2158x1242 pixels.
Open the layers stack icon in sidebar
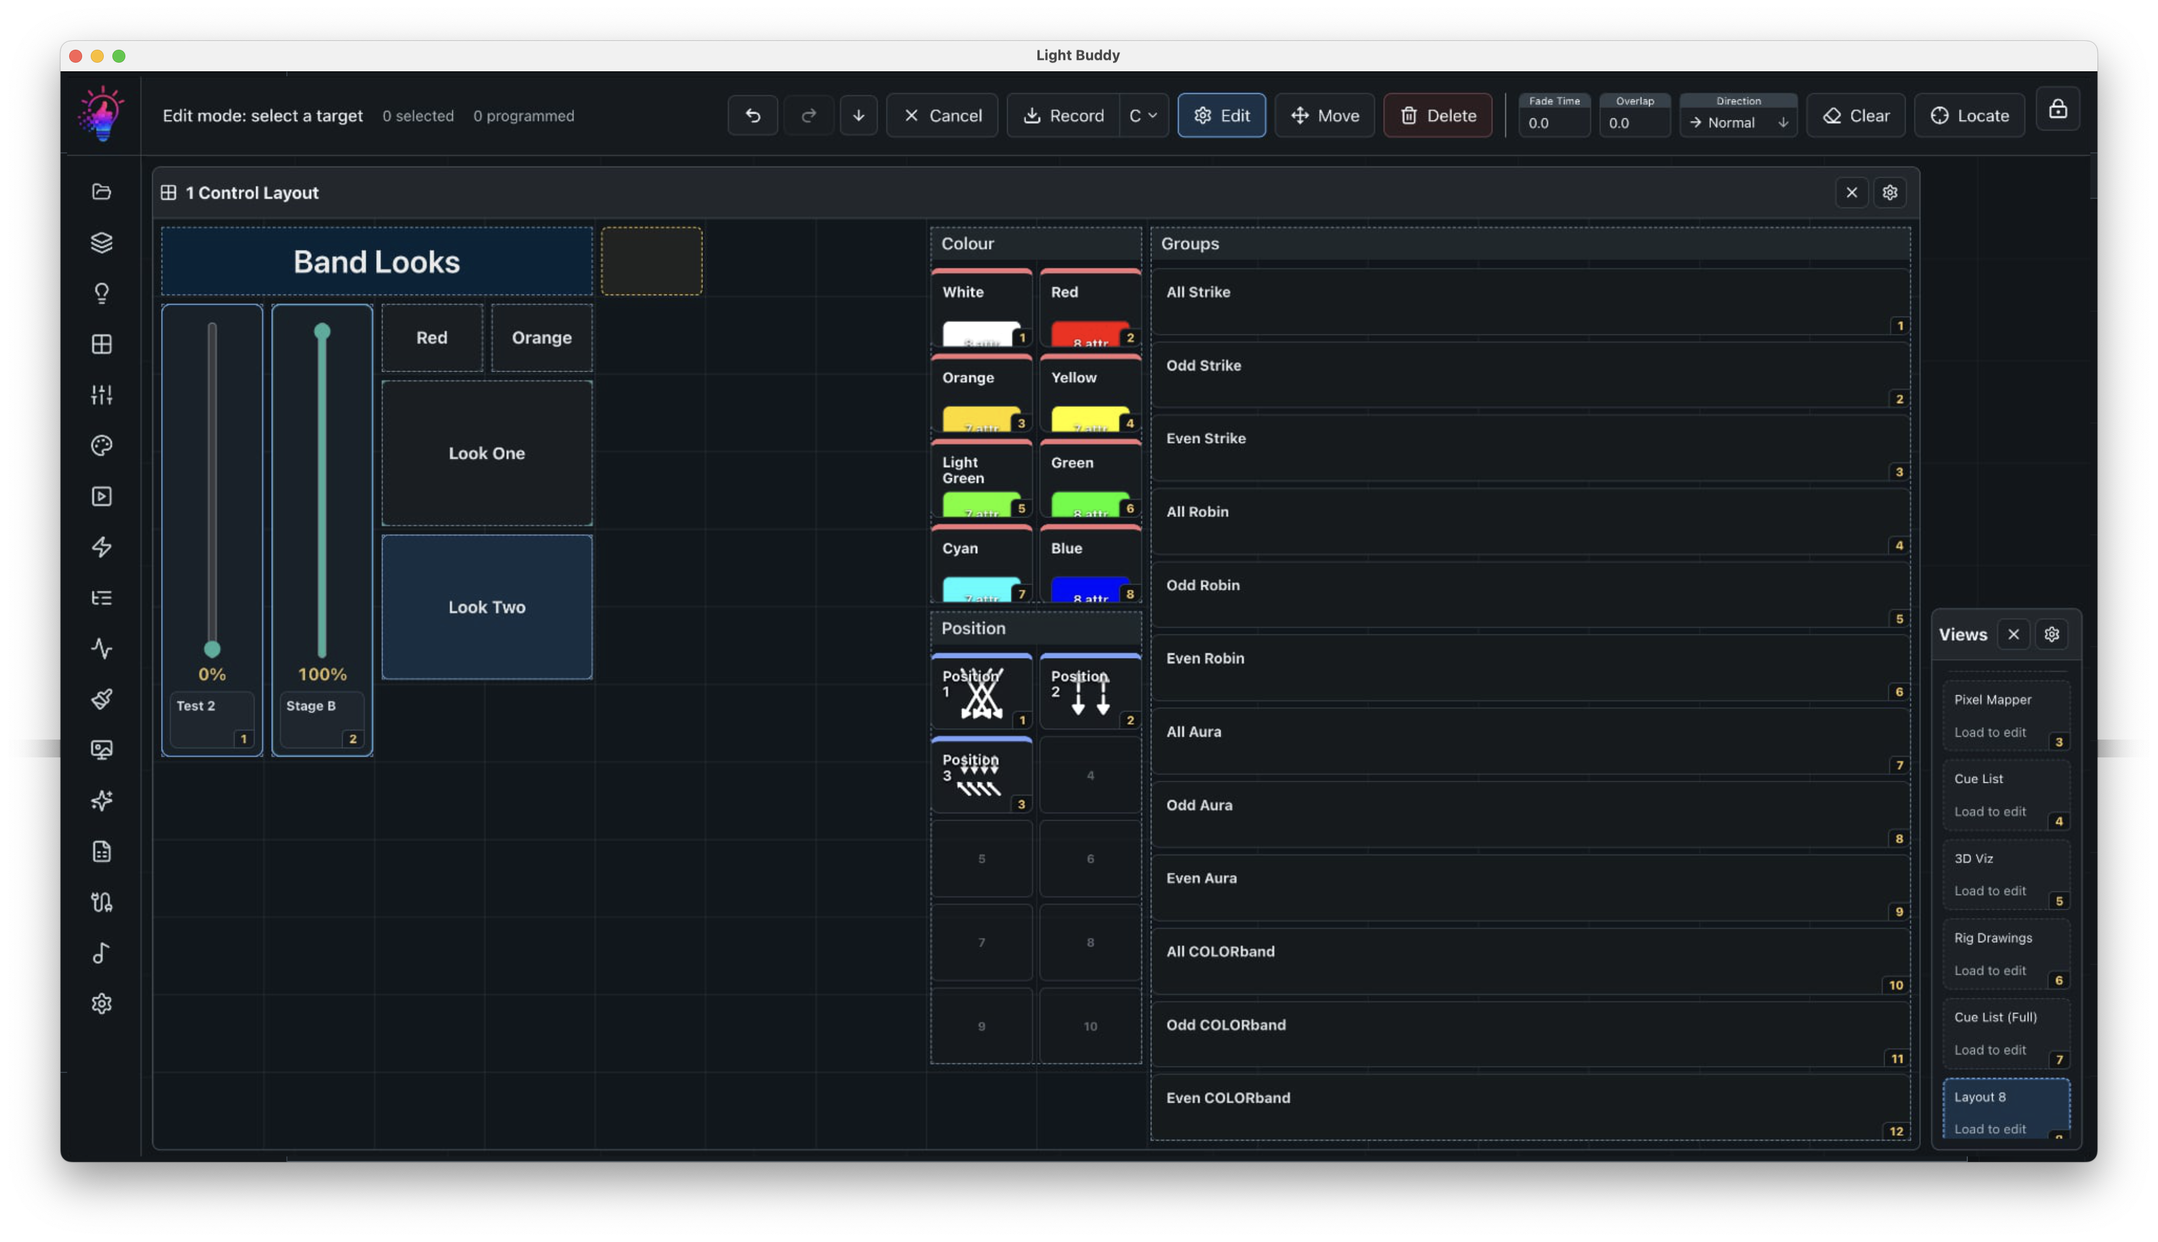[x=102, y=242]
